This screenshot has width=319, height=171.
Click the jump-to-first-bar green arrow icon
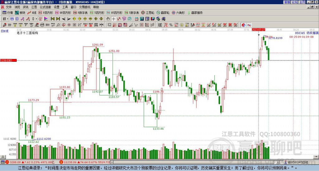[52, 19]
